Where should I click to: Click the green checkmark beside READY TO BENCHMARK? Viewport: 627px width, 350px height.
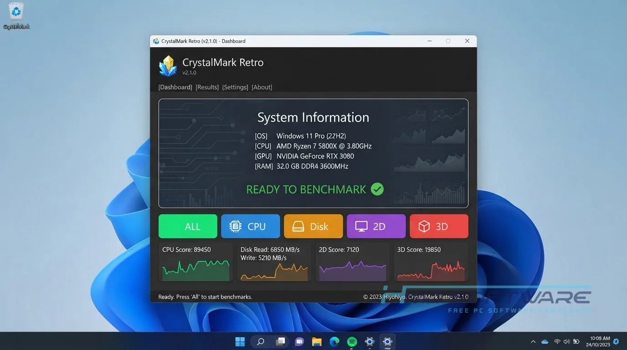pyautogui.click(x=377, y=189)
